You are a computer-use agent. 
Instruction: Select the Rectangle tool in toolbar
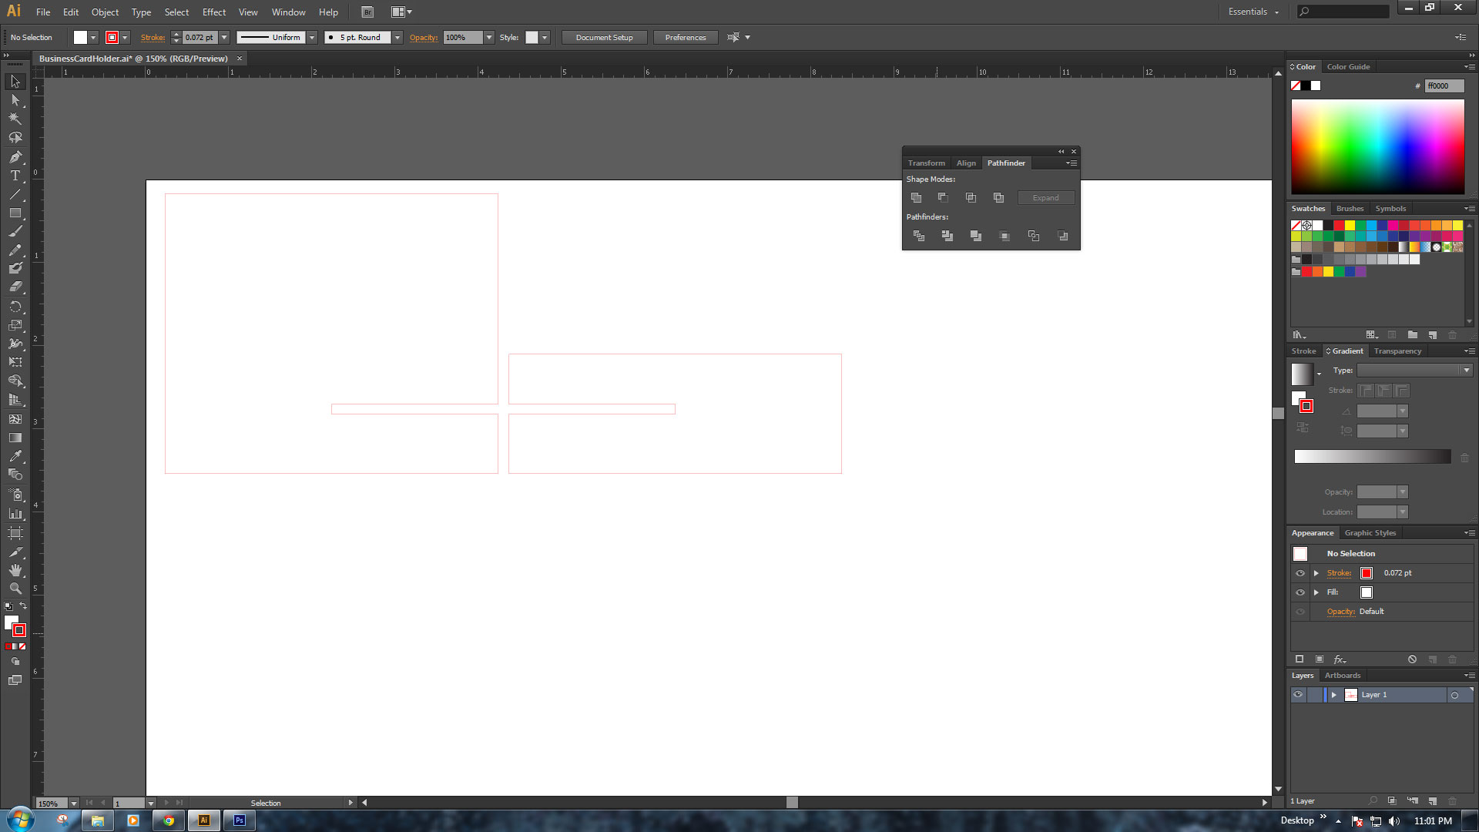tap(15, 211)
